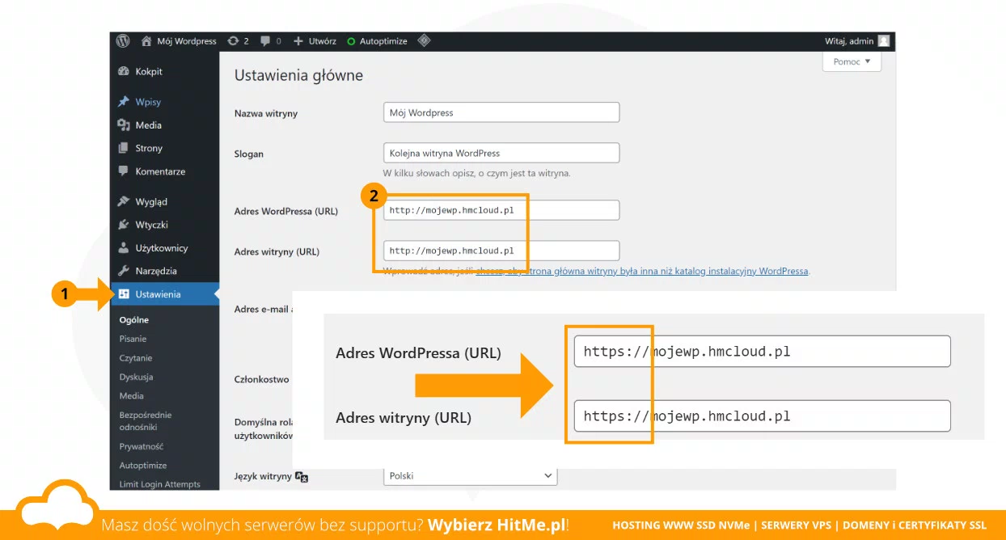Click the enlarged https Adres witryny field
This screenshot has height=540, width=1006.
763,416
